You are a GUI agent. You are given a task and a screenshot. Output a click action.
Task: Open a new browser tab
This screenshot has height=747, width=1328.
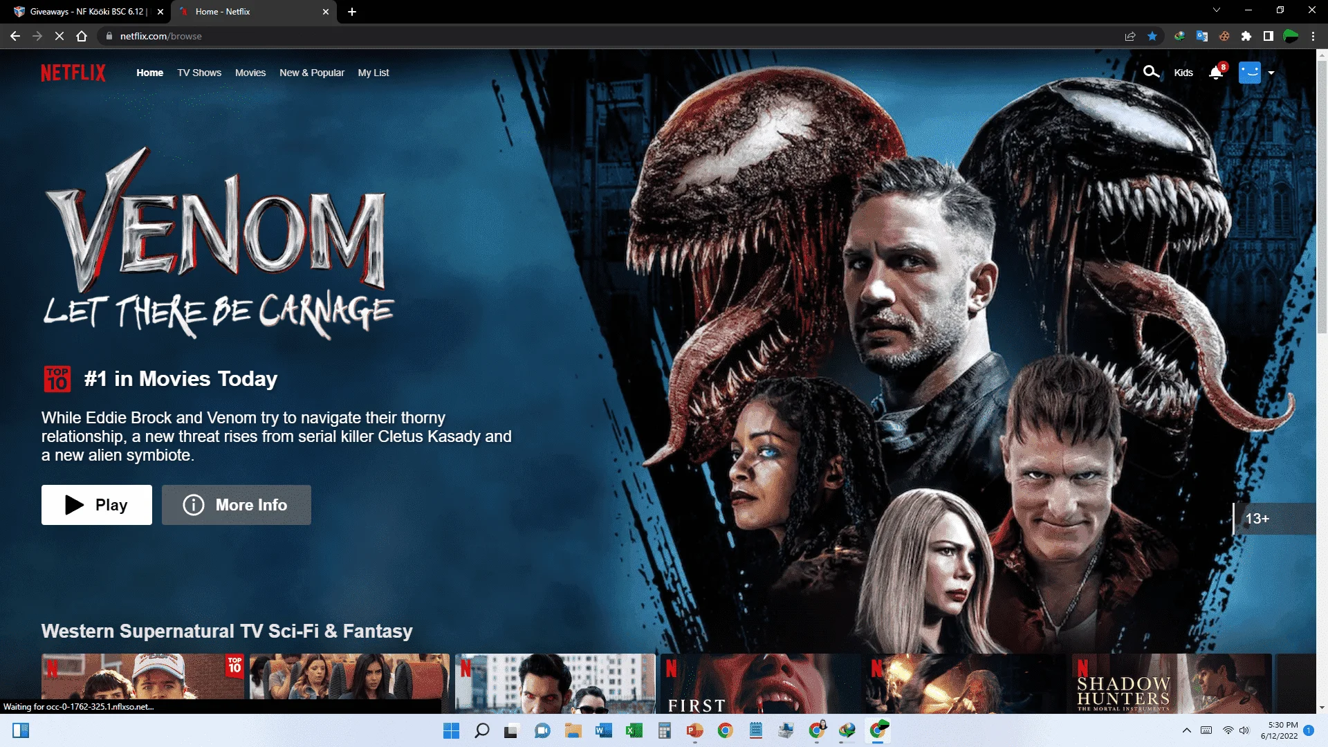coord(352,12)
